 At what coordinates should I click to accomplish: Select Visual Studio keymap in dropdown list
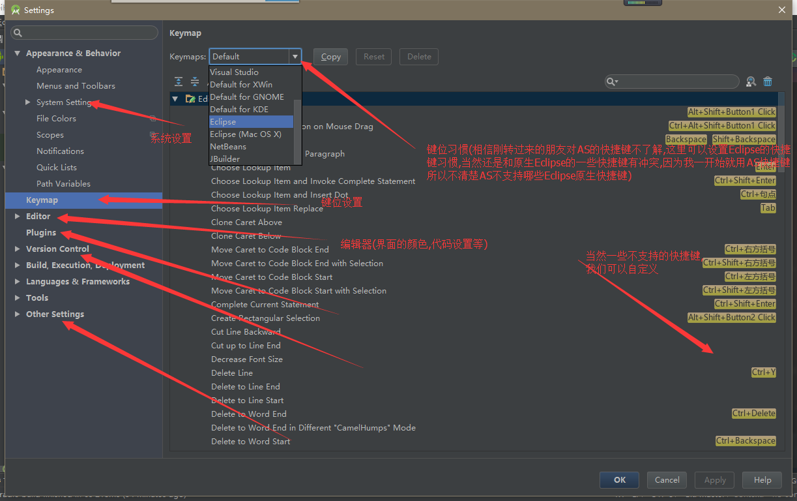point(251,72)
